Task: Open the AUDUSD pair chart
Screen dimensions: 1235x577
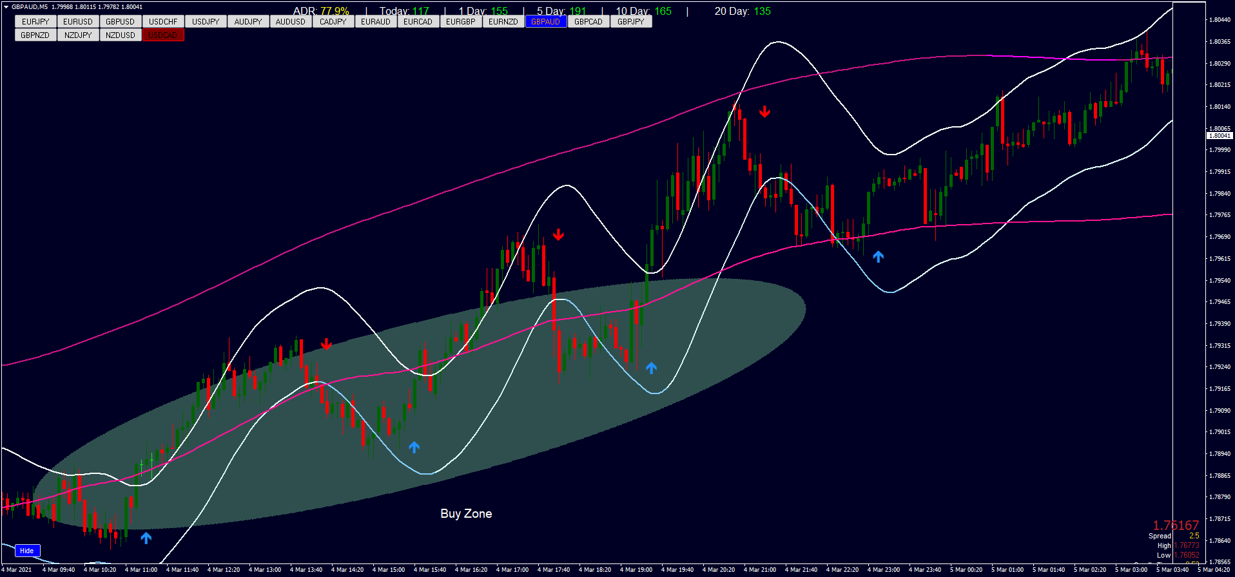Action: click(x=291, y=22)
